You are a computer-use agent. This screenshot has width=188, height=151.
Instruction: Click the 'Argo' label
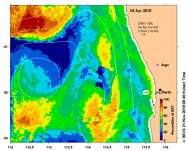pos(165,65)
